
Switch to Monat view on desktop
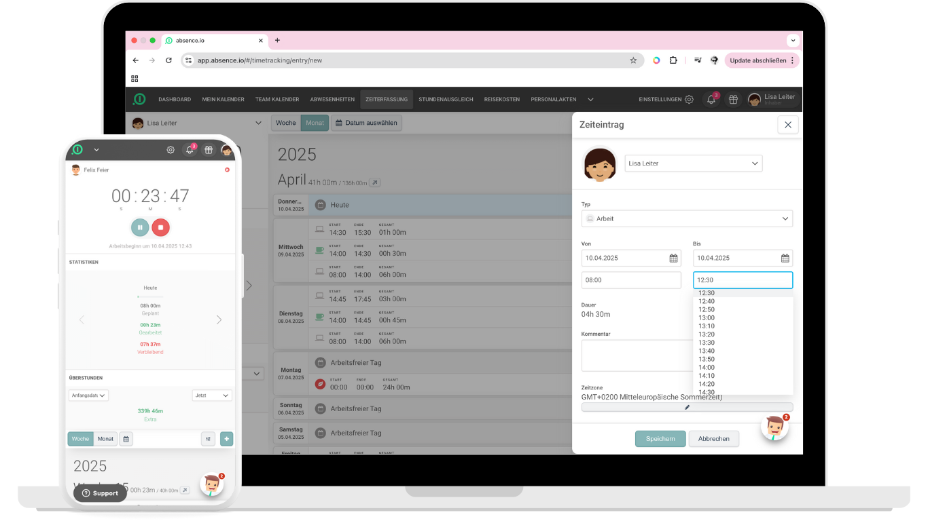pyautogui.click(x=315, y=123)
